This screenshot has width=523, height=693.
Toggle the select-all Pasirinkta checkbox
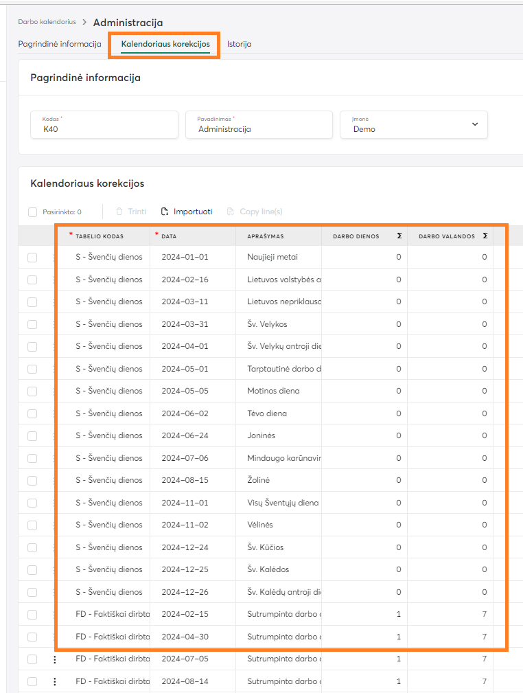point(33,212)
